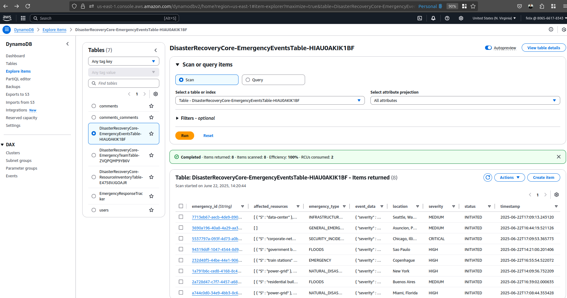Open the table or index dropdown
The image size is (567, 298).
point(270,100)
